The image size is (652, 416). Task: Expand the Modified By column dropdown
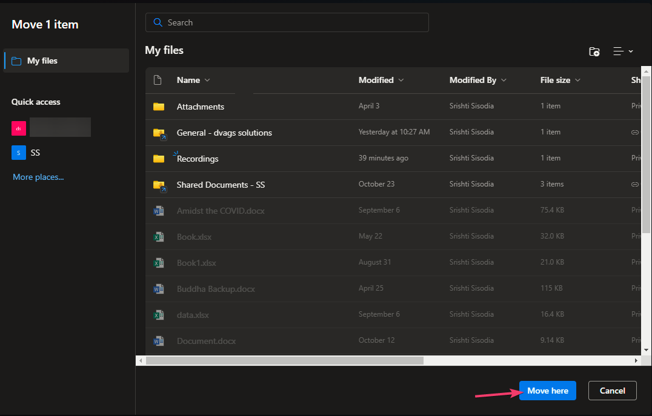click(504, 80)
